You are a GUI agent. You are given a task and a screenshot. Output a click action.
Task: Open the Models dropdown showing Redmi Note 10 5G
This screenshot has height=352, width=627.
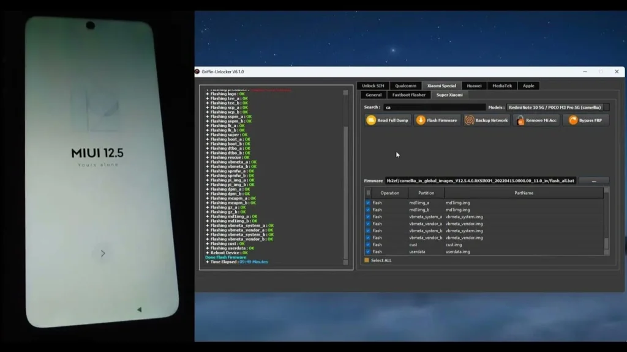click(558, 108)
